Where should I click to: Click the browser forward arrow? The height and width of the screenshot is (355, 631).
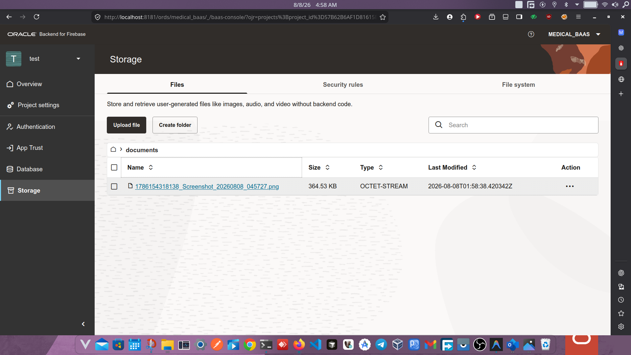point(23,17)
